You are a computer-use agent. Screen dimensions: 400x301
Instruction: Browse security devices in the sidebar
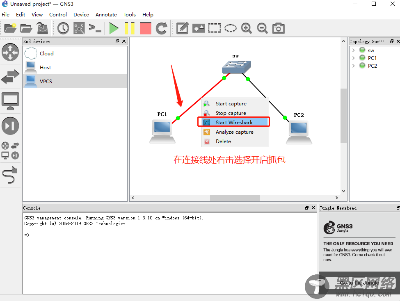pos(10,126)
